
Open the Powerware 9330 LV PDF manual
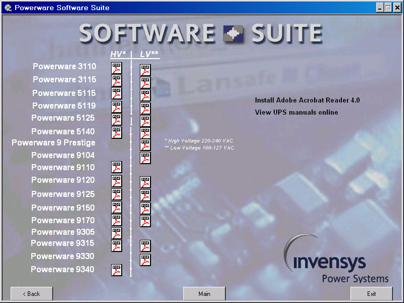pyautogui.click(x=145, y=260)
